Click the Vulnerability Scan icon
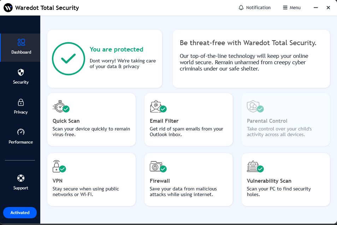 click(253, 166)
